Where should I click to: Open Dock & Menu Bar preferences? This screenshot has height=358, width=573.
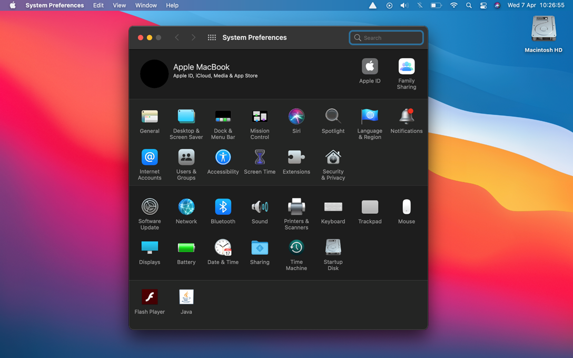[x=223, y=117]
